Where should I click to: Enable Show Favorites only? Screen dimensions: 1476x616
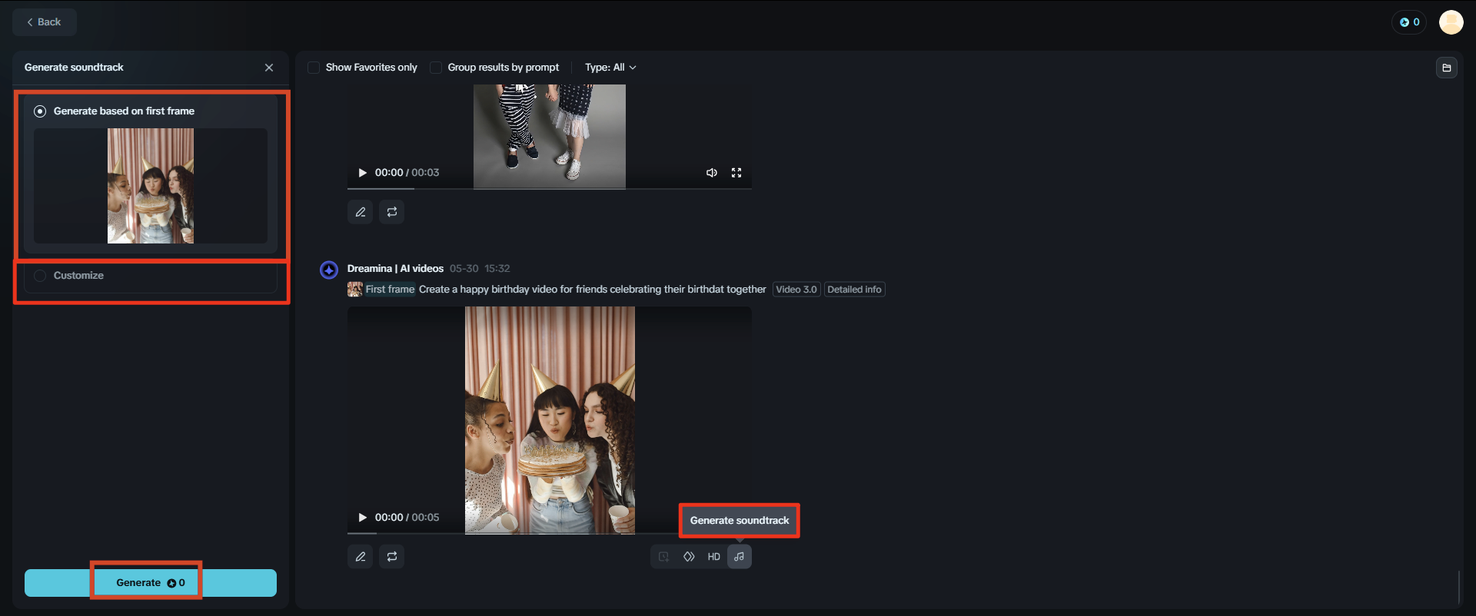click(x=314, y=68)
